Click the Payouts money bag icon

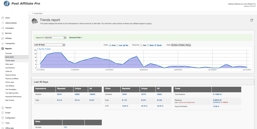[3, 107]
